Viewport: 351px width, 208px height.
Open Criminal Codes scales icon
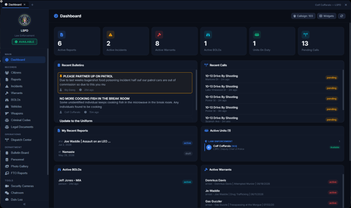[7, 120]
